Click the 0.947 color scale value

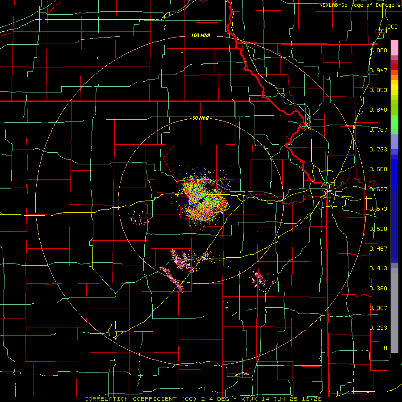378,70
